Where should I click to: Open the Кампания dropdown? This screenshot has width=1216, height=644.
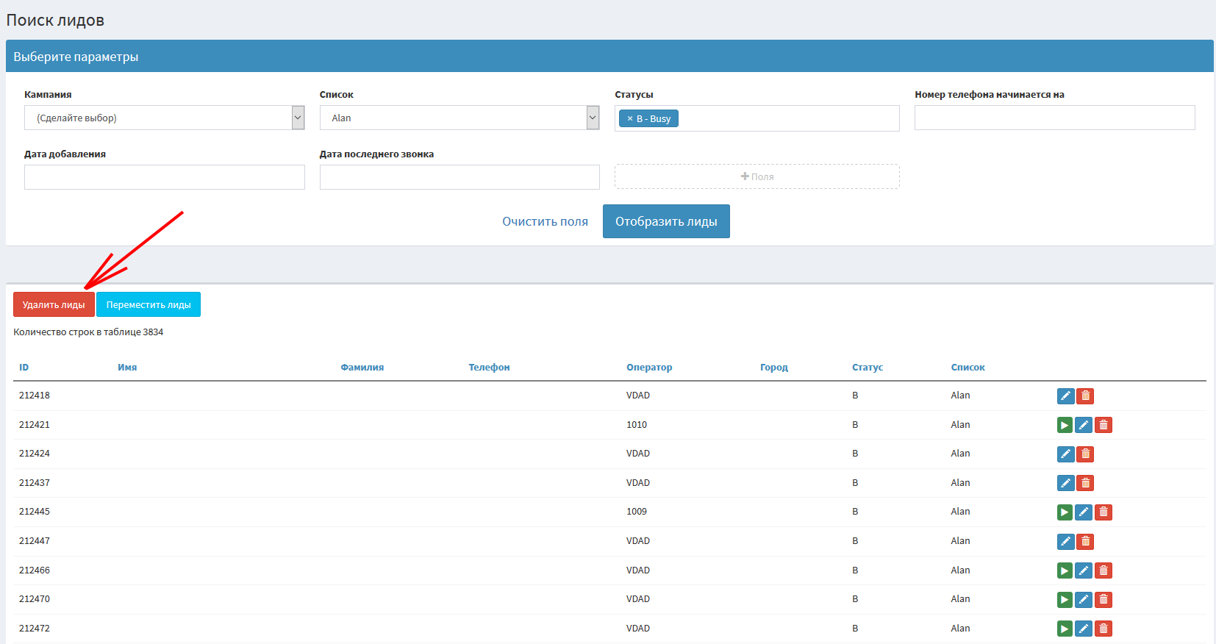tap(164, 118)
